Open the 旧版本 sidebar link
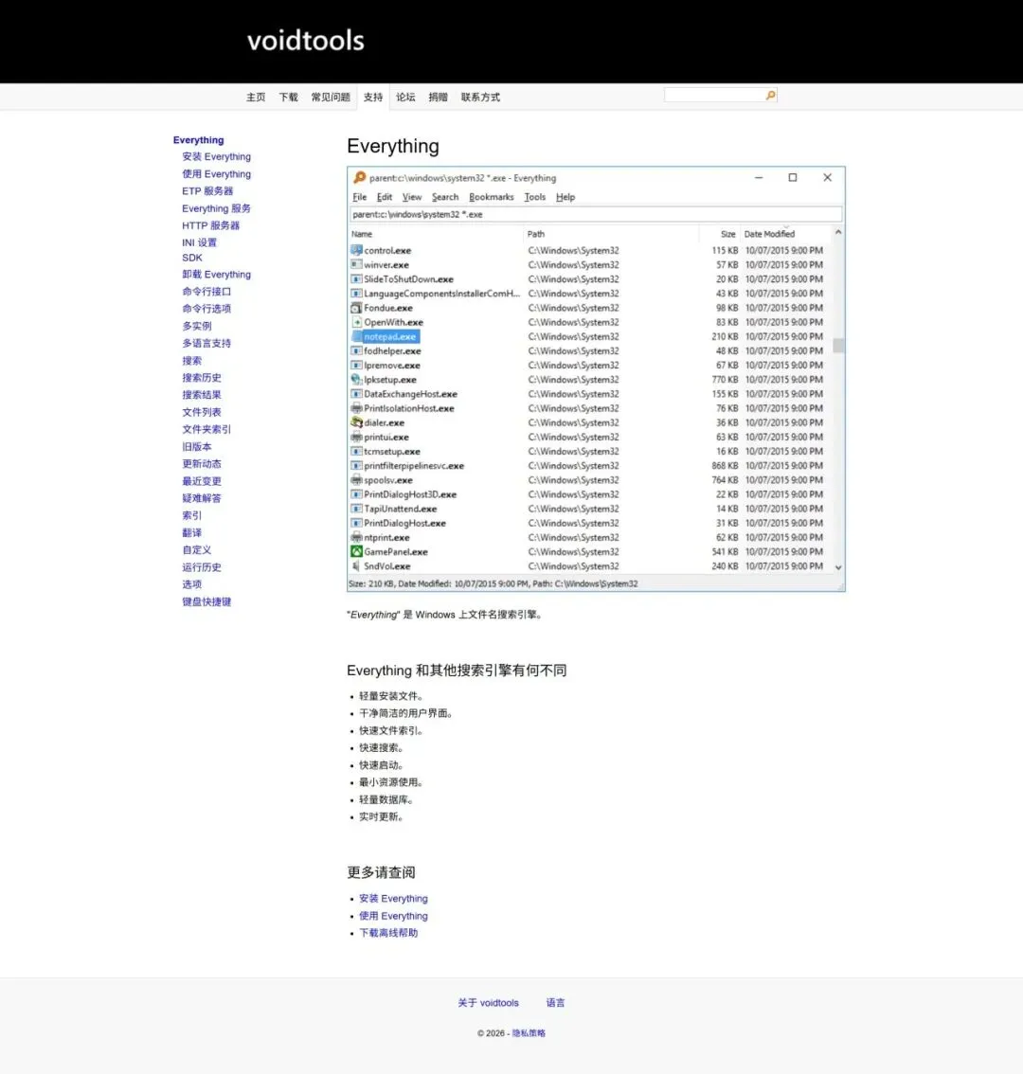1023x1074 pixels. tap(197, 447)
